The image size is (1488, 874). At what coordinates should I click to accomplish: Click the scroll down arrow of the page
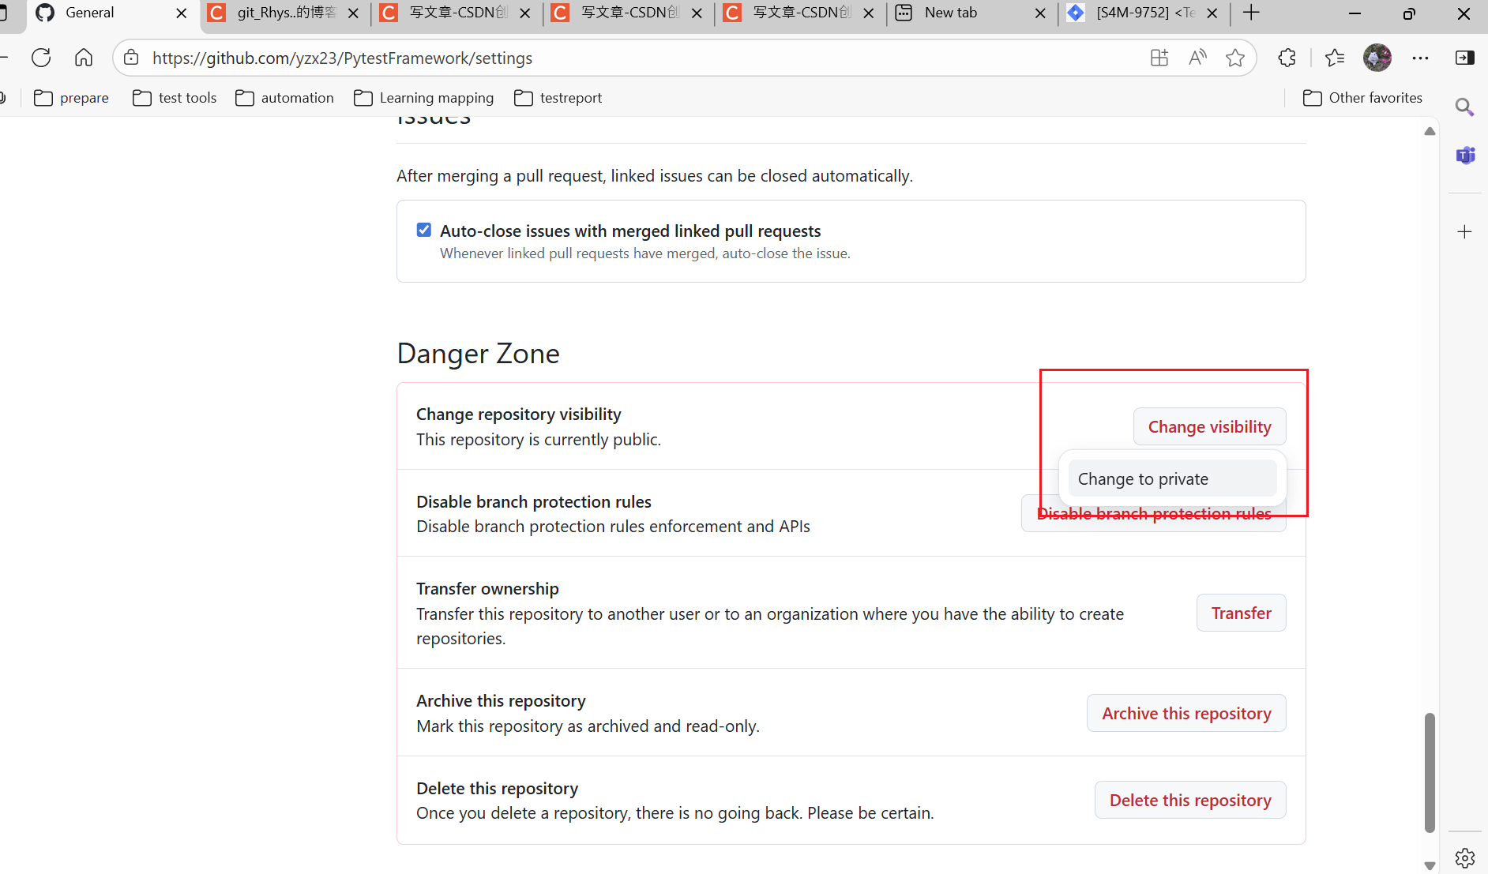click(1430, 865)
